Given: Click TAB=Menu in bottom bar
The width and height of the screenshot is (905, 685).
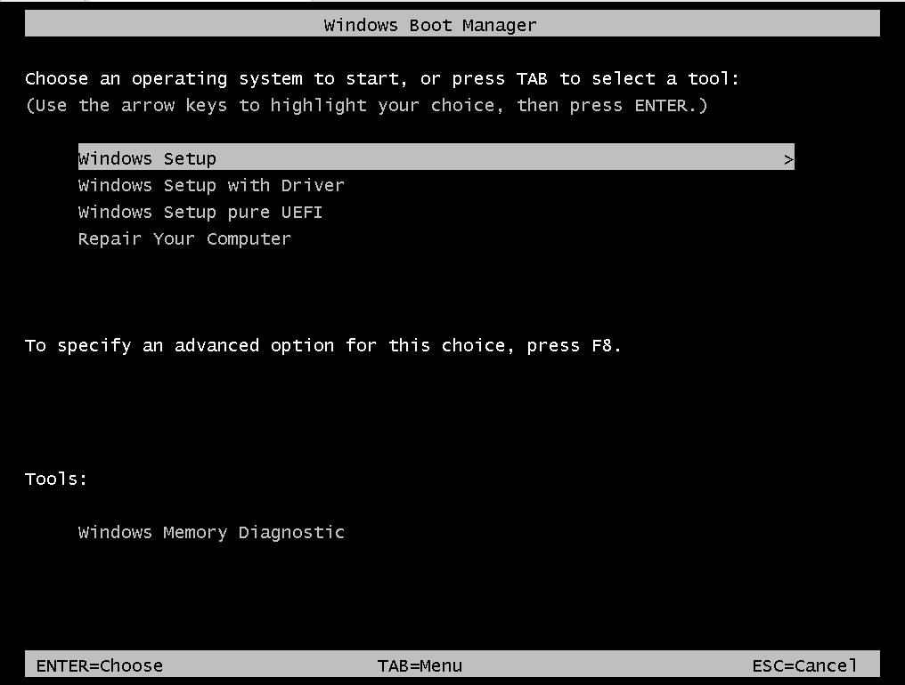Looking at the screenshot, I should 420,666.
